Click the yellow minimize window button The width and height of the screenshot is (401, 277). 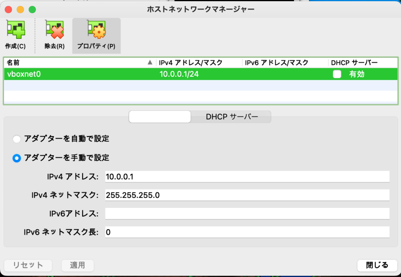coord(20,9)
